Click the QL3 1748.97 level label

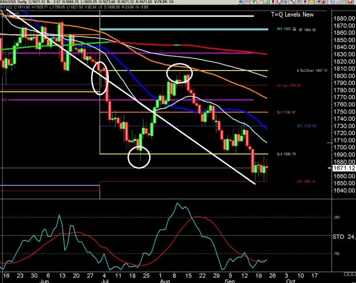(286, 112)
